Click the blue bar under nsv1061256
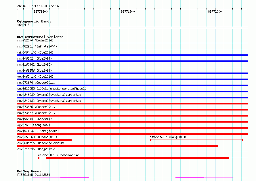The image size is (256, 181). (132, 73)
